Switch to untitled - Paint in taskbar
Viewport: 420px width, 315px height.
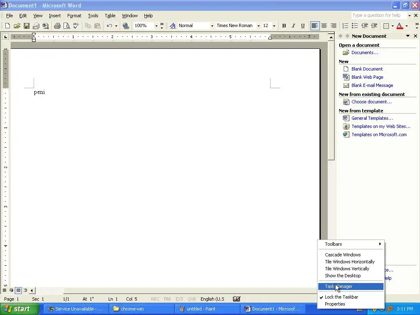point(207,309)
